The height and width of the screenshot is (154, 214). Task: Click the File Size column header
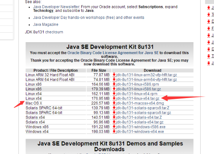[99, 71]
